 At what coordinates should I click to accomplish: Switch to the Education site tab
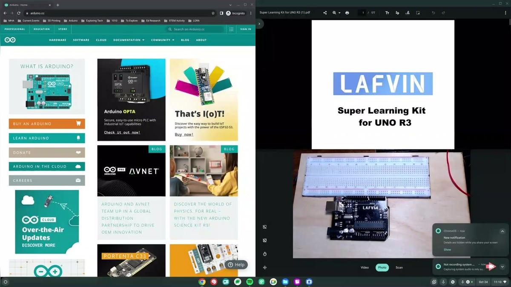42,29
